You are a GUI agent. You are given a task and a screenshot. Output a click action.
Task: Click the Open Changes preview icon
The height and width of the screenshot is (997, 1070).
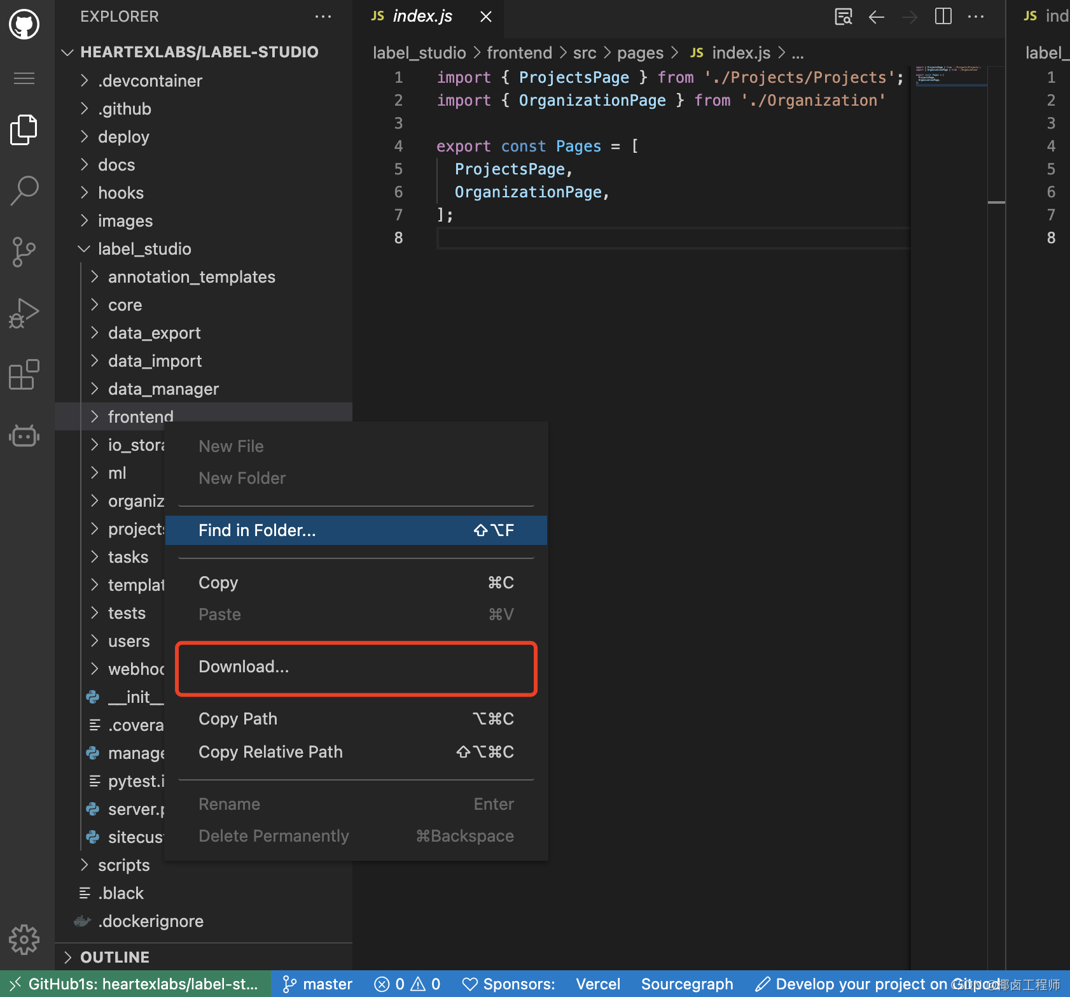click(843, 17)
